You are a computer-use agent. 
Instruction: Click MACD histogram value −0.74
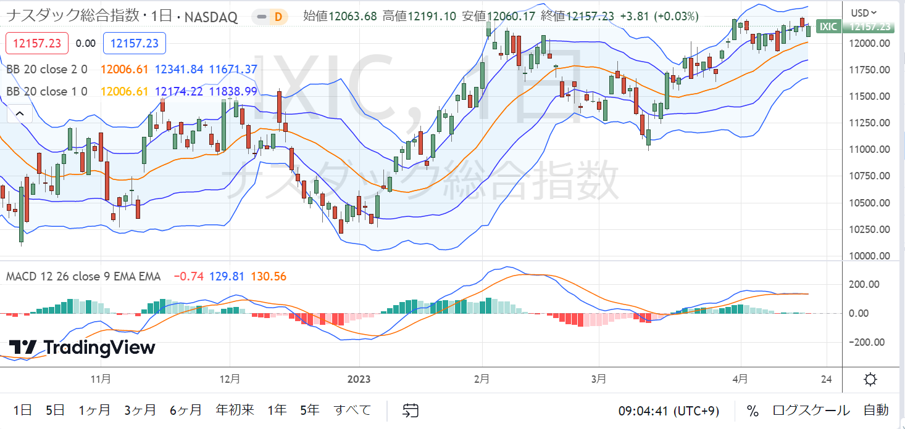pos(188,276)
